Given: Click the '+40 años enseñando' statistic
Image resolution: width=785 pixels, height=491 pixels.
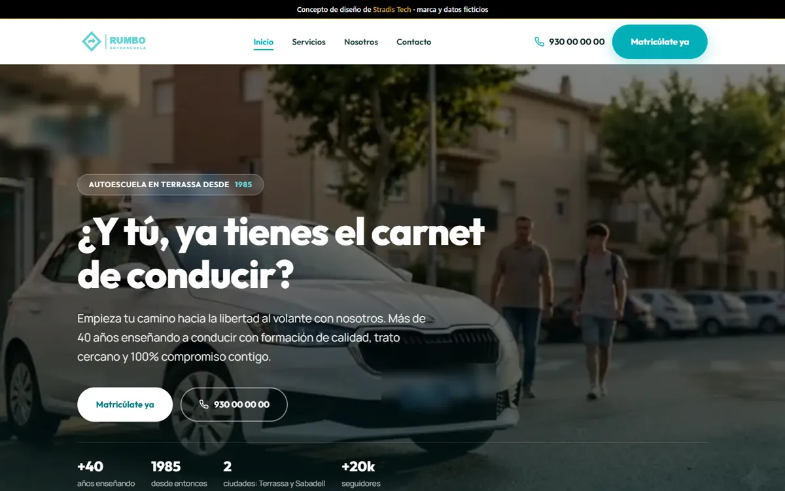Looking at the screenshot, I should (106, 475).
